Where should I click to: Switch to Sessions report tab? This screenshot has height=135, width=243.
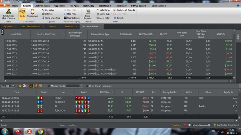pyautogui.click(x=69, y=26)
